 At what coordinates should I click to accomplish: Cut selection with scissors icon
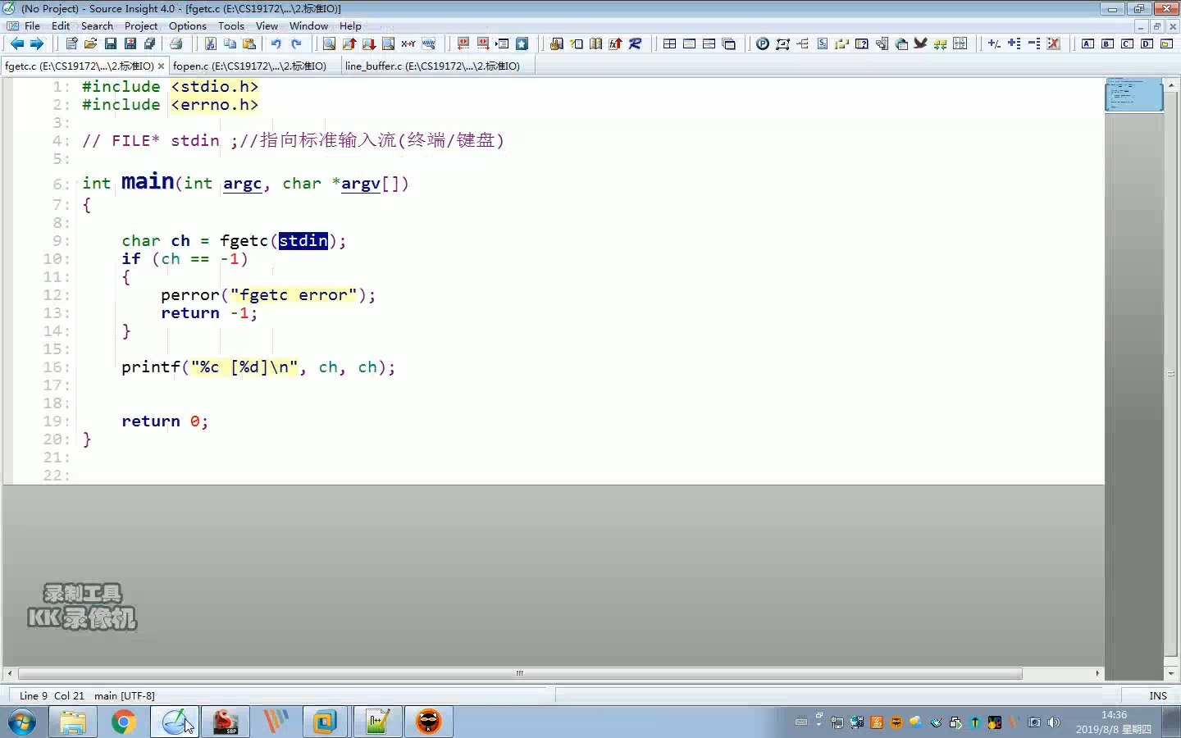pos(211,44)
